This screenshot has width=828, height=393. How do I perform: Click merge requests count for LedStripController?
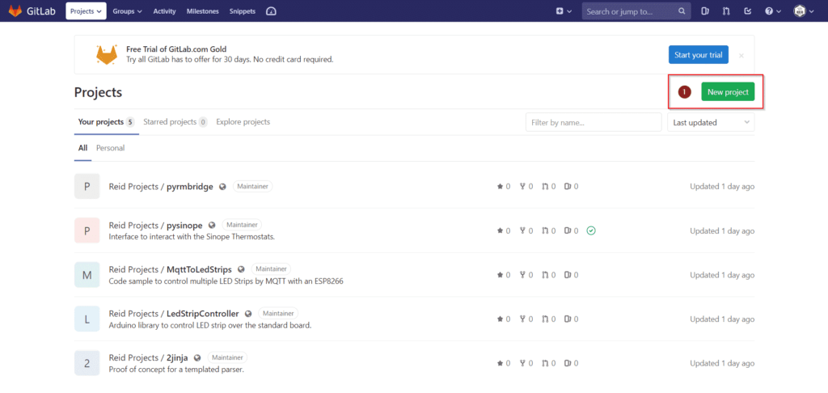549,319
